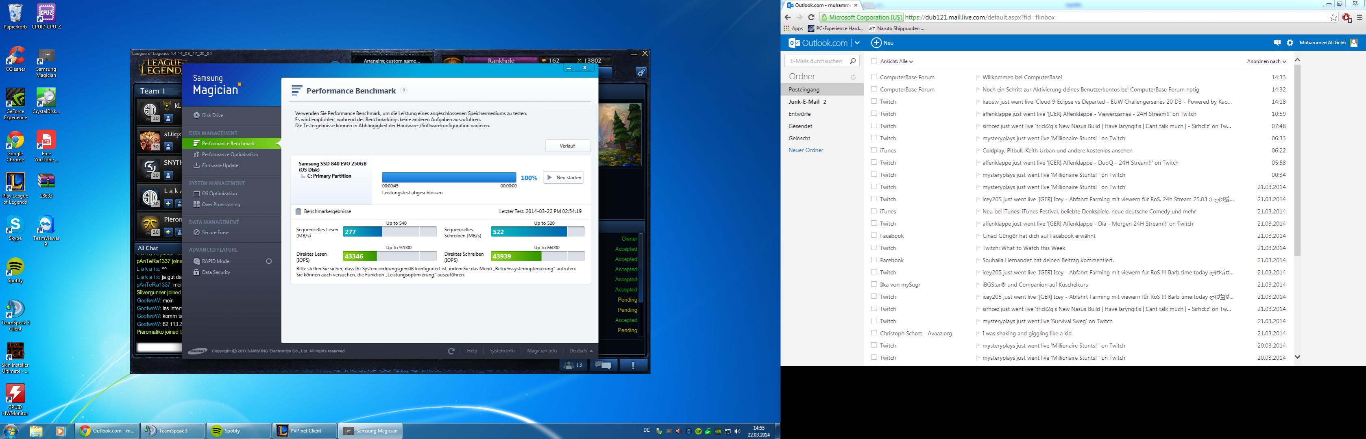The image size is (1366, 439).
Task: Open the Outlook messaging chat icon
Action: (1277, 43)
